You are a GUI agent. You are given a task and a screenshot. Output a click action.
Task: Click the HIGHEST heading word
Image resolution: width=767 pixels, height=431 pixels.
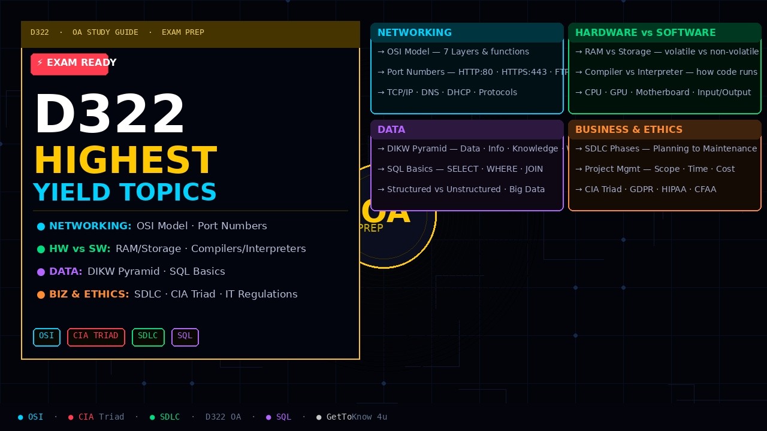[x=125, y=160]
